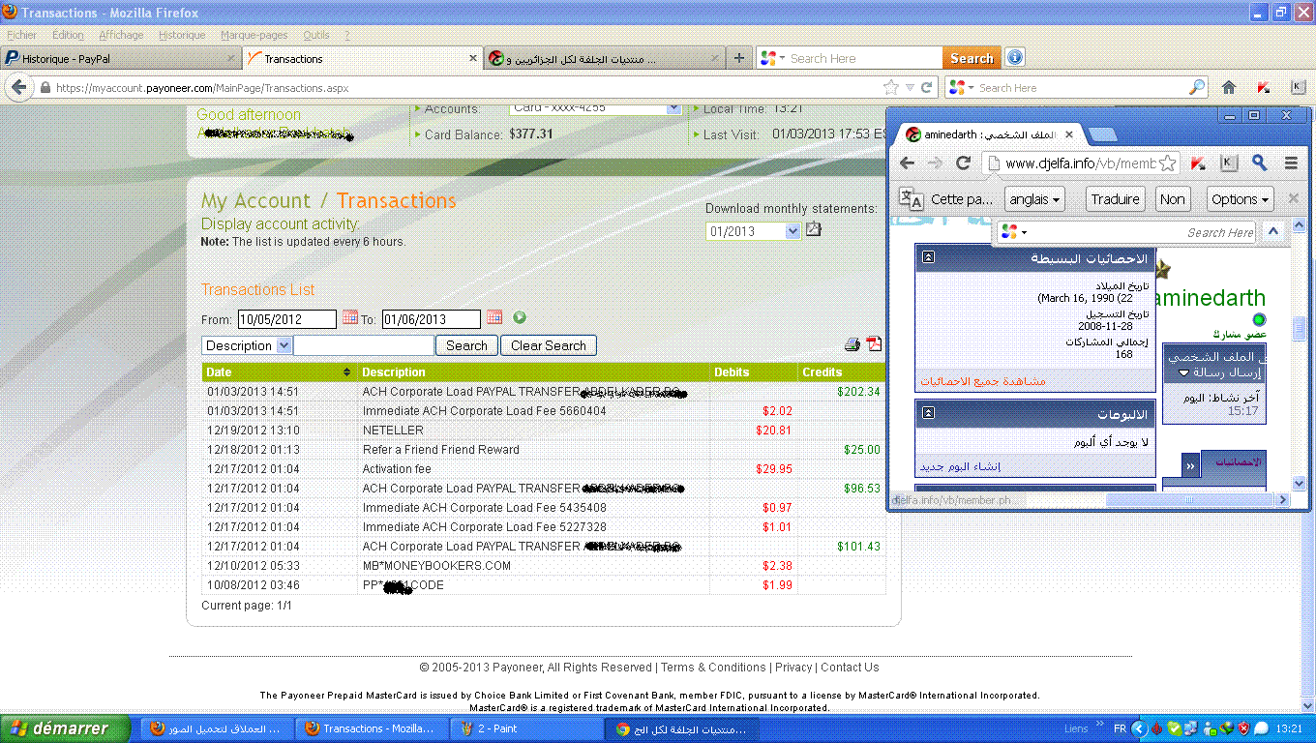The image size is (1316, 743).
Task: Click the info icon beside orange Search button
Action: click(1014, 58)
